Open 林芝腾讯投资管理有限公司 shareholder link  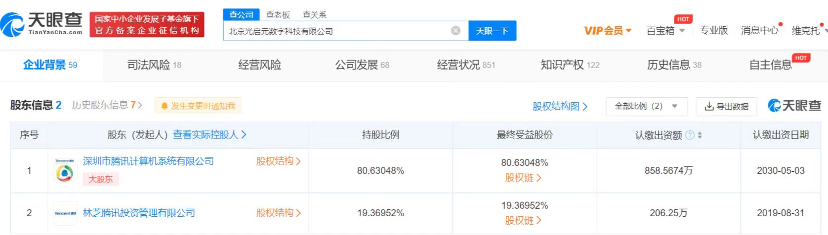[139, 213]
